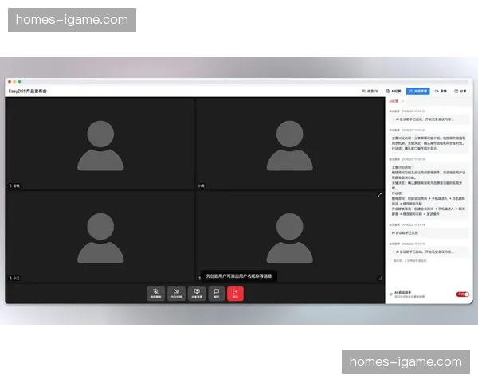
Task: Open AI纪要 from the top toolbar
Action: pos(394,92)
